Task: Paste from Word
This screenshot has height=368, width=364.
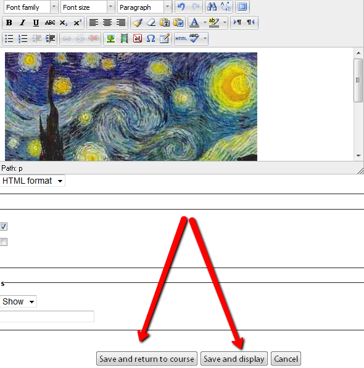Action: [x=178, y=23]
